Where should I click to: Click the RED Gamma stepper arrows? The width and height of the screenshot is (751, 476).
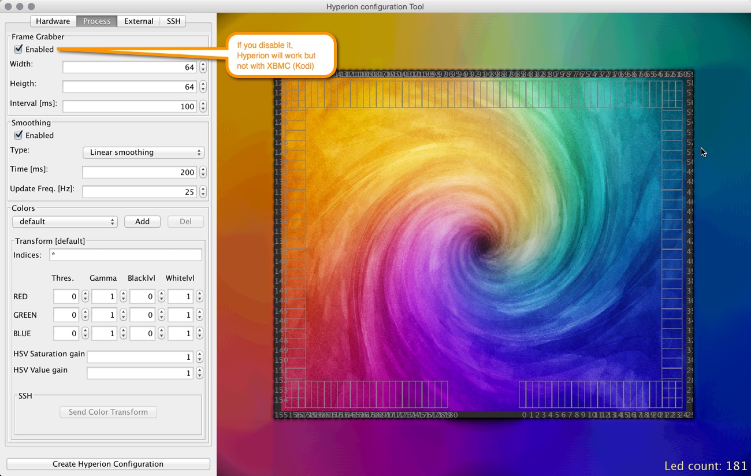click(123, 297)
